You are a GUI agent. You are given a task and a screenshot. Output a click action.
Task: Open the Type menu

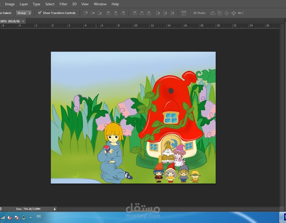37,4
